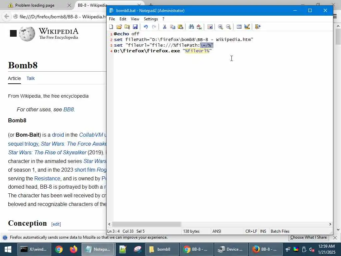341x256 pixels.
Task: Open the pinned Chrome icon in taskbar
Action: pos(59,249)
